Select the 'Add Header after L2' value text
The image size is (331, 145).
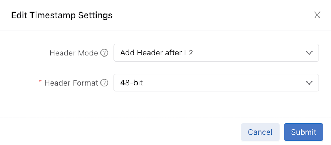tap(157, 53)
